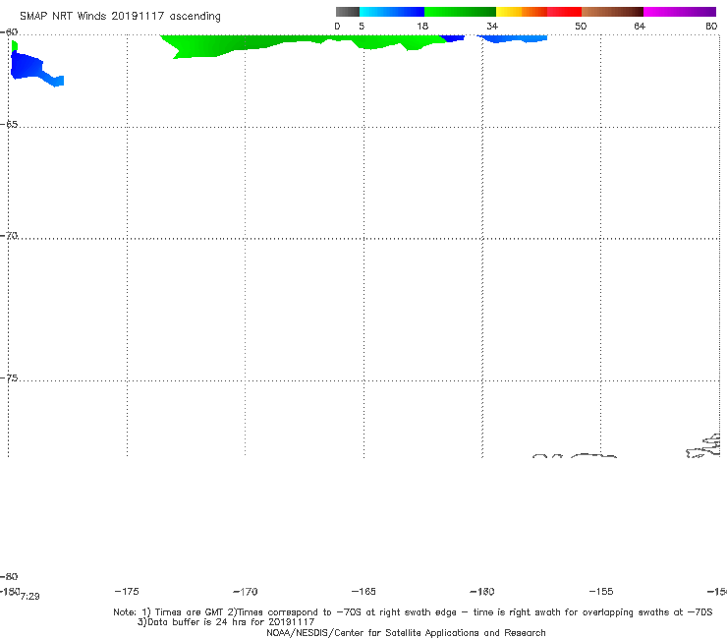Select the brown segment of the color bar
This screenshot has height=639, width=727.
612,12
